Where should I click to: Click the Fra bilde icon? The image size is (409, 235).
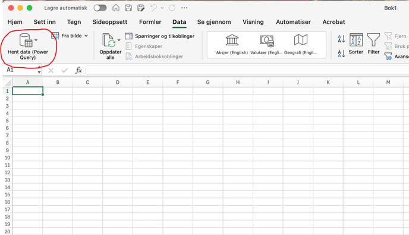coord(55,36)
